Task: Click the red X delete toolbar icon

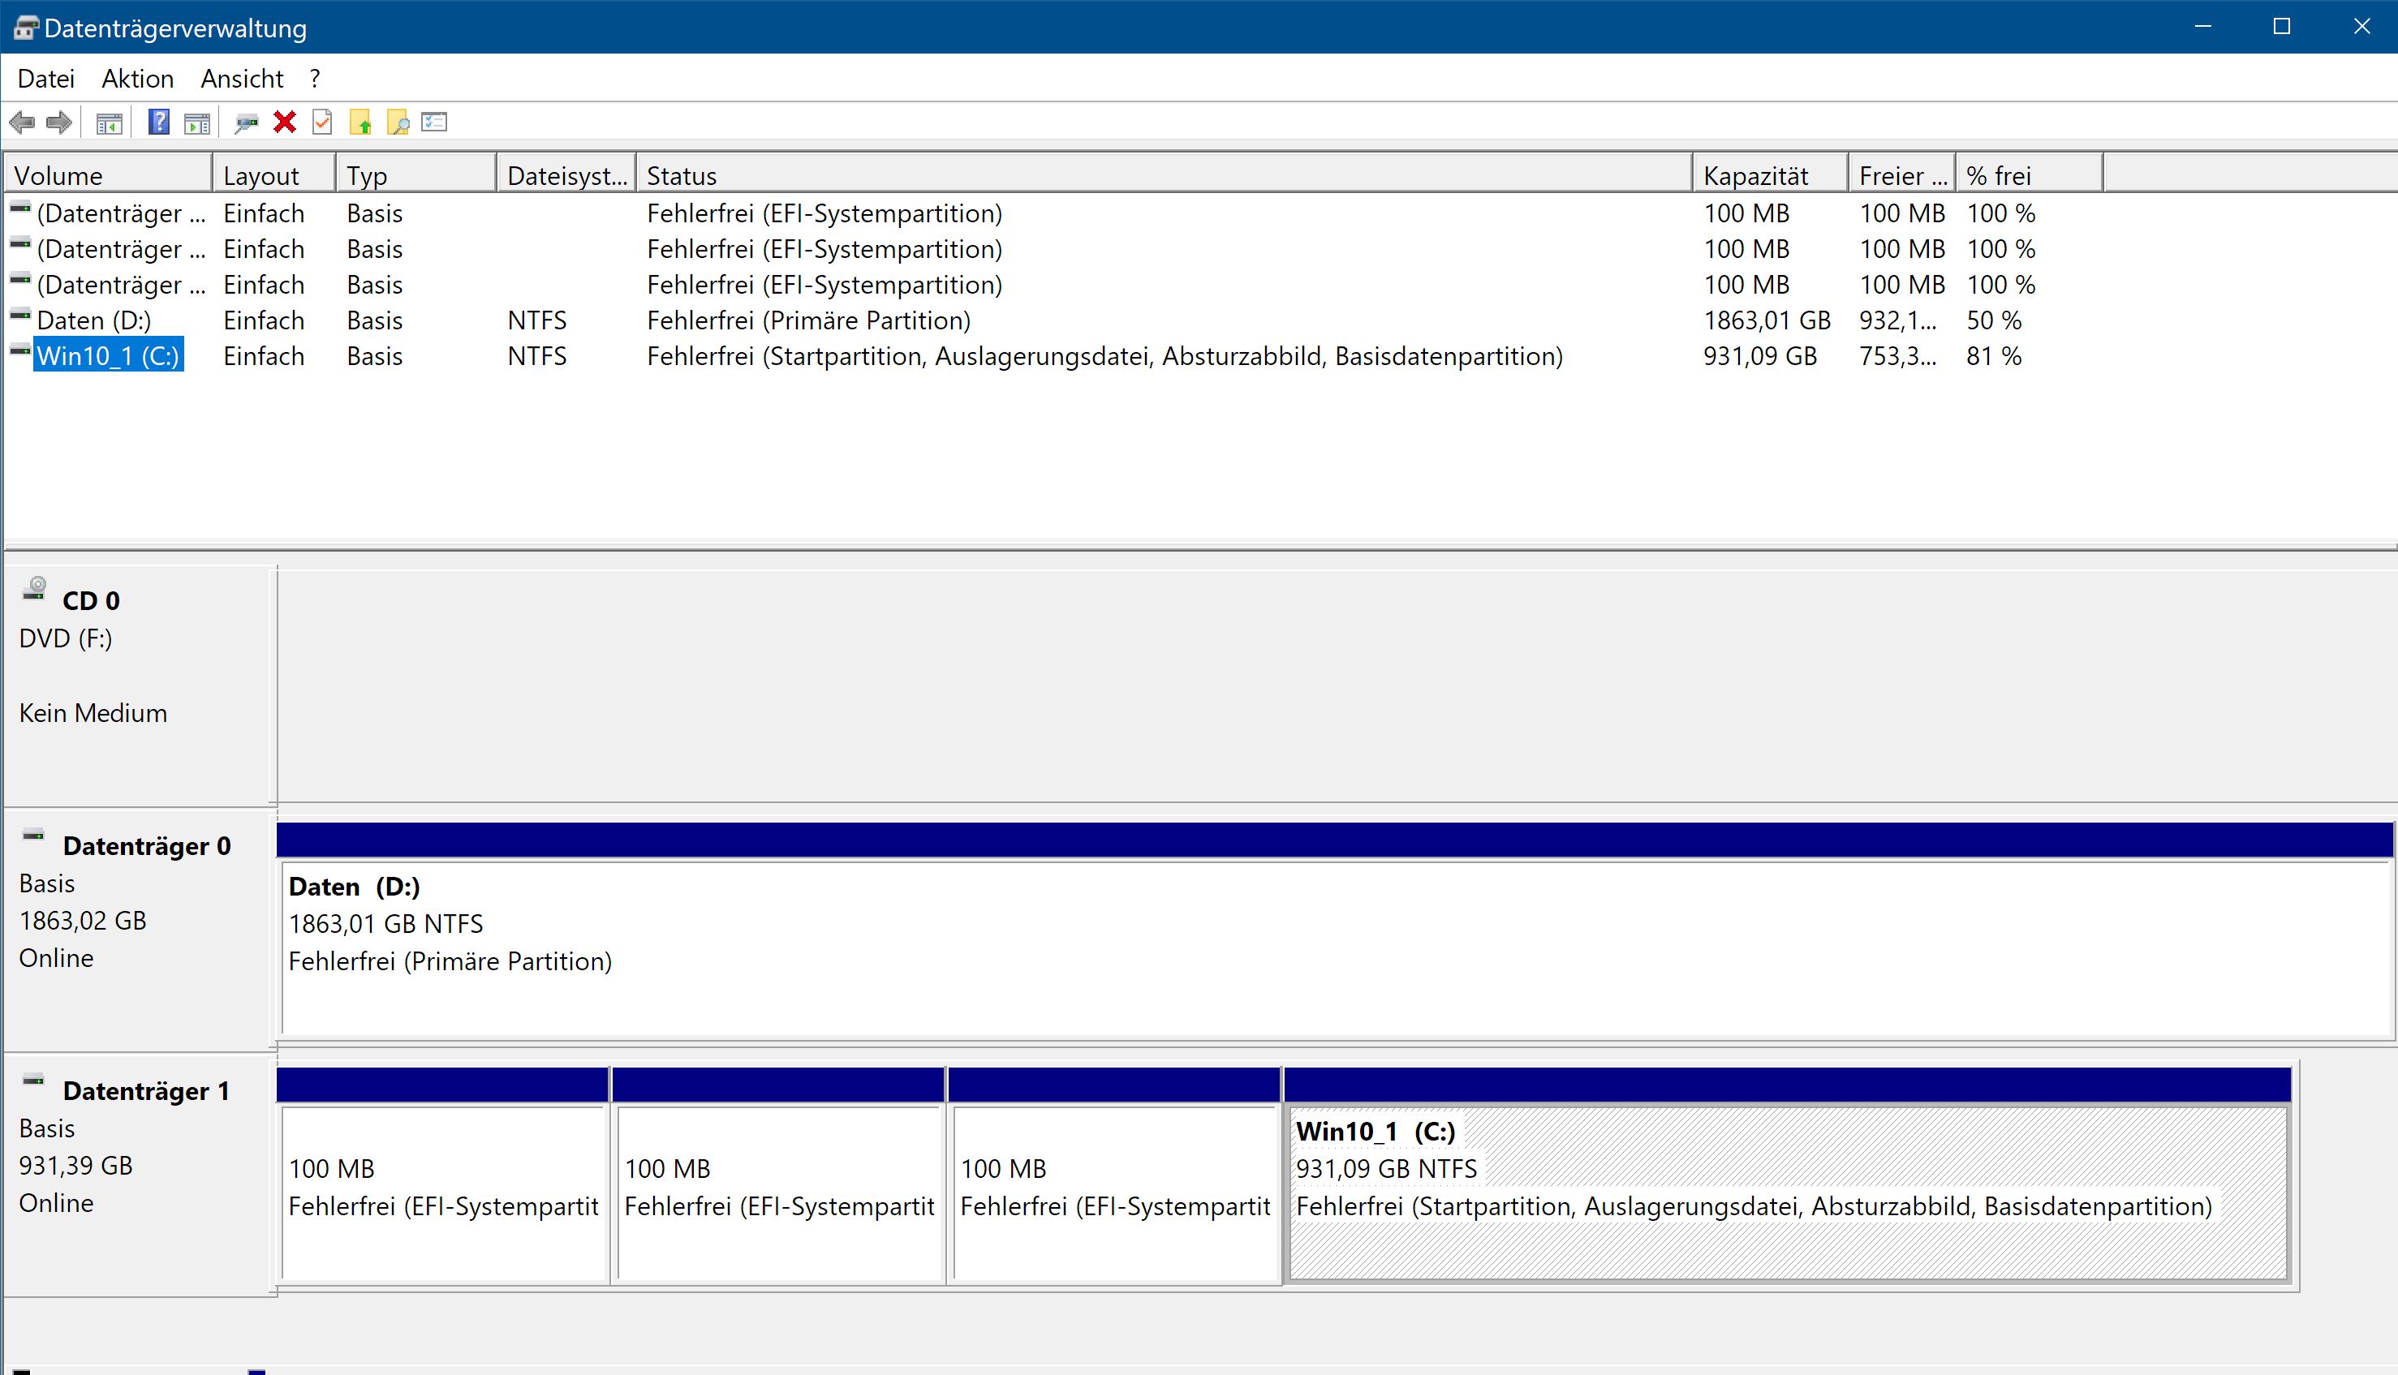Action: click(x=284, y=122)
